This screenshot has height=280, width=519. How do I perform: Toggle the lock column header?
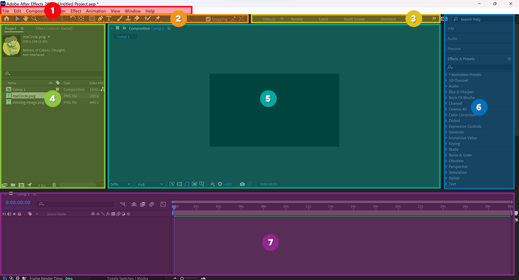point(19,214)
